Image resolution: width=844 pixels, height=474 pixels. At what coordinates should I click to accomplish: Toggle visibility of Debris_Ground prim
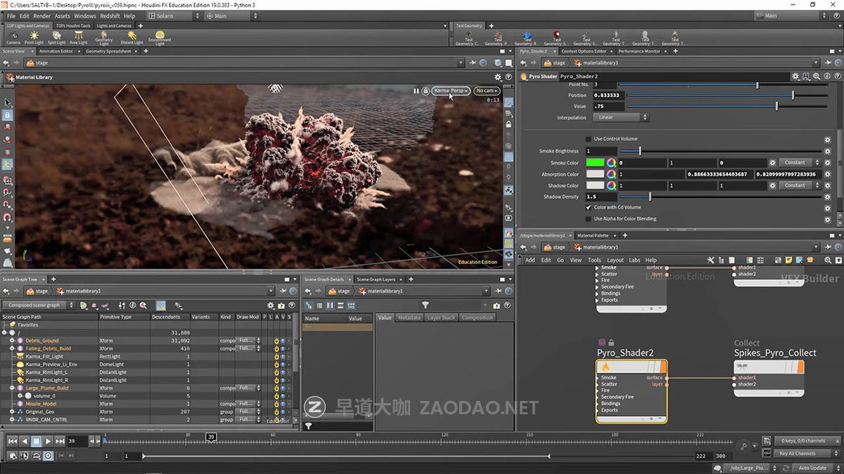click(283, 341)
